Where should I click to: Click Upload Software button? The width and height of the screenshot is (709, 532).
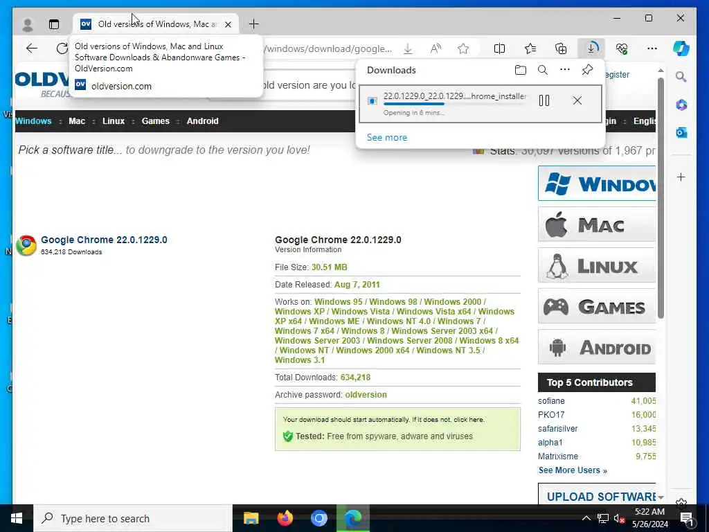coord(597,495)
